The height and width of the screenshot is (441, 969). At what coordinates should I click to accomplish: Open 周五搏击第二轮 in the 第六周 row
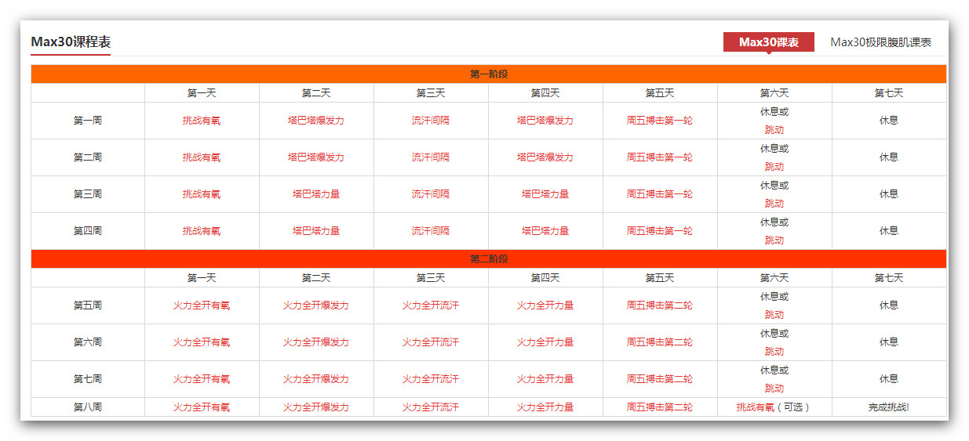pos(660,342)
